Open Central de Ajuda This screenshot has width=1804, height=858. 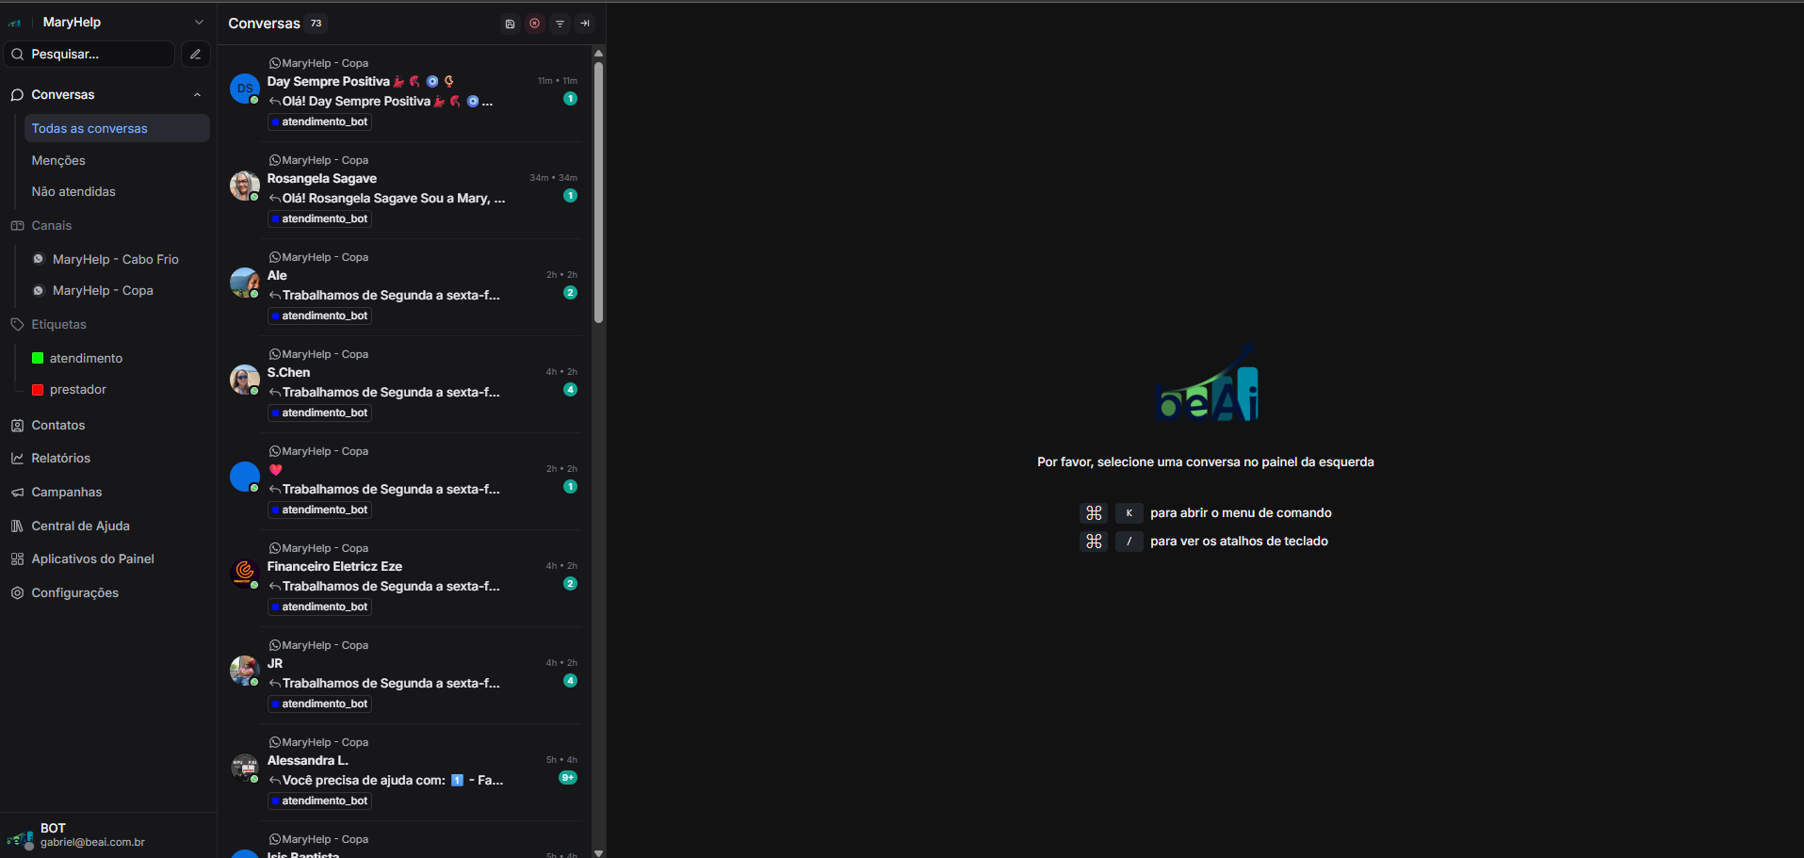click(x=80, y=526)
